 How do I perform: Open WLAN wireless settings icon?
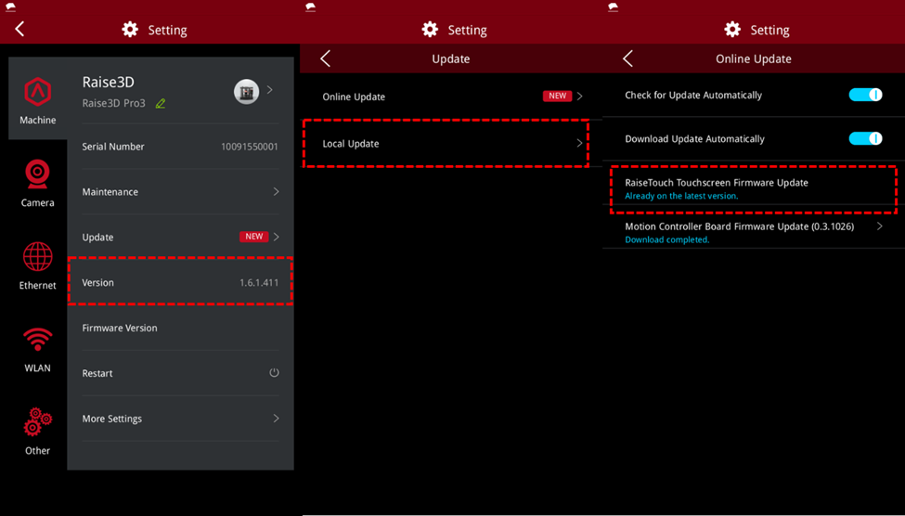point(37,340)
